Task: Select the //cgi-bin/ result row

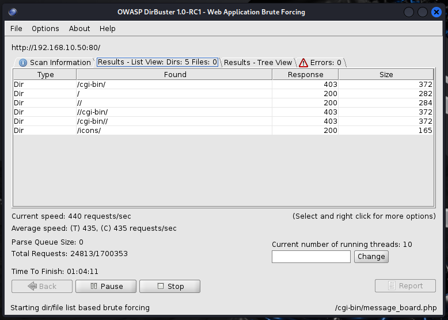Action: coord(223,112)
